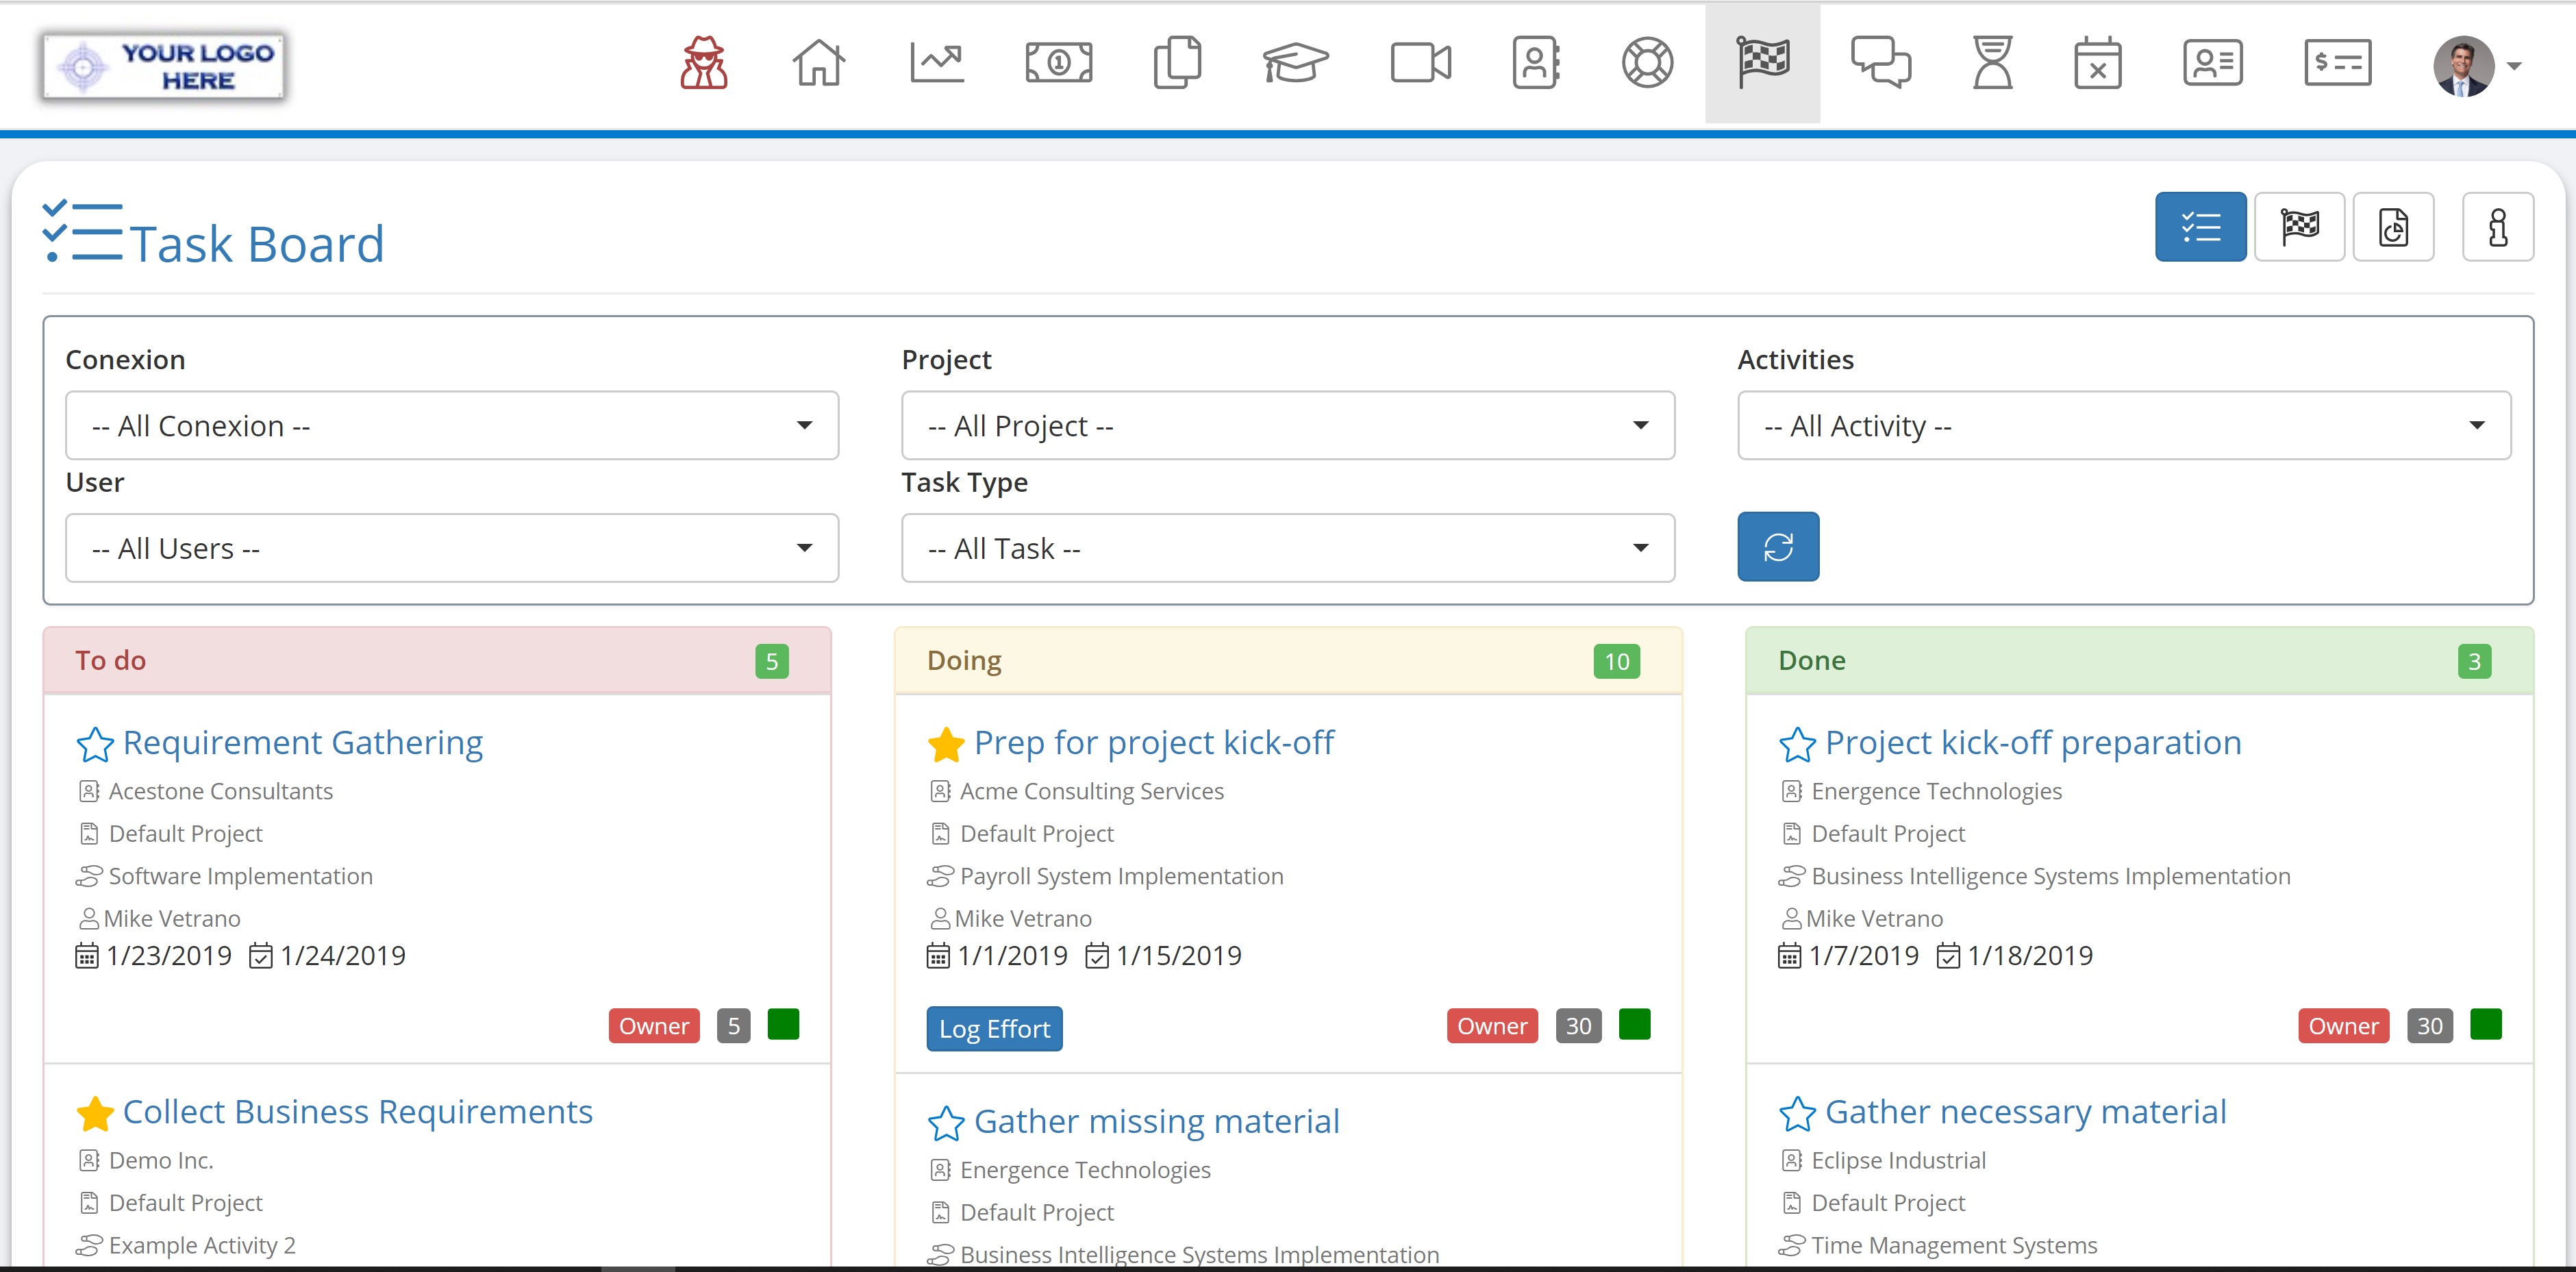2576x1272 pixels.
Task: Open the line chart analytics icon
Action: pyautogui.click(x=937, y=63)
